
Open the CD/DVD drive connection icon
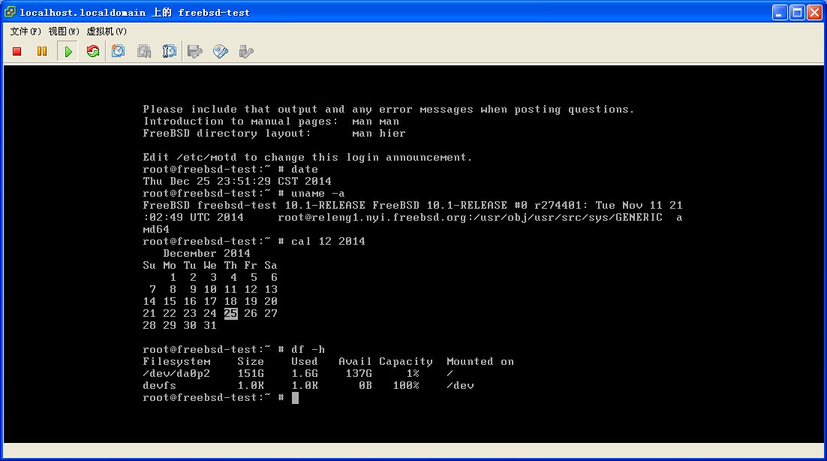[221, 51]
